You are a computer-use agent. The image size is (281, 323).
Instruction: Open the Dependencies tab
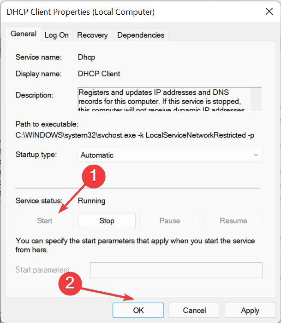(x=141, y=35)
